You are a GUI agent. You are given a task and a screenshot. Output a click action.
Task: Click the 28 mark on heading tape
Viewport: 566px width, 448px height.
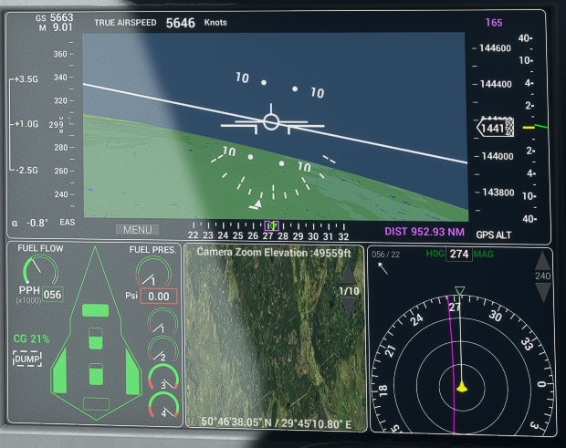tap(283, 236)
